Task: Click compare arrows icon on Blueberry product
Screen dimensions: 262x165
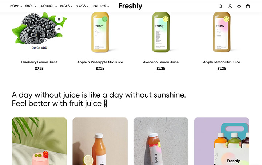Action: [59, 19]
